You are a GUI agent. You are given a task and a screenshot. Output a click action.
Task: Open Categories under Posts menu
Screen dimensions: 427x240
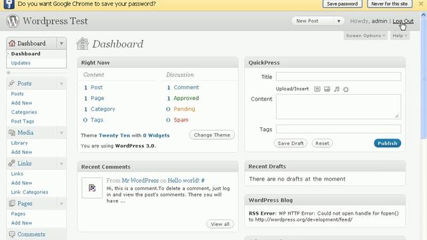[x=24, y=112]
